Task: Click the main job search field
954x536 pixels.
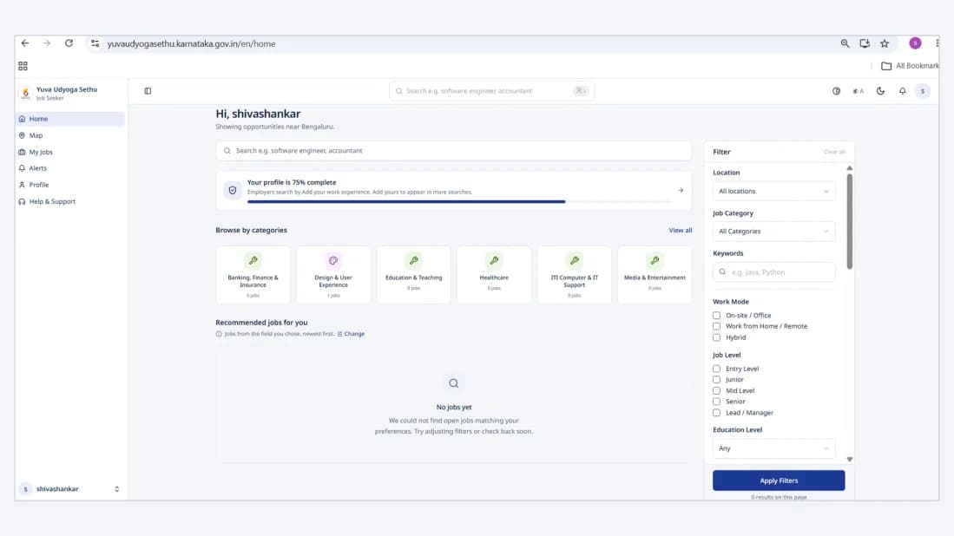Action: pyautogui.click(x=454, y=151)
